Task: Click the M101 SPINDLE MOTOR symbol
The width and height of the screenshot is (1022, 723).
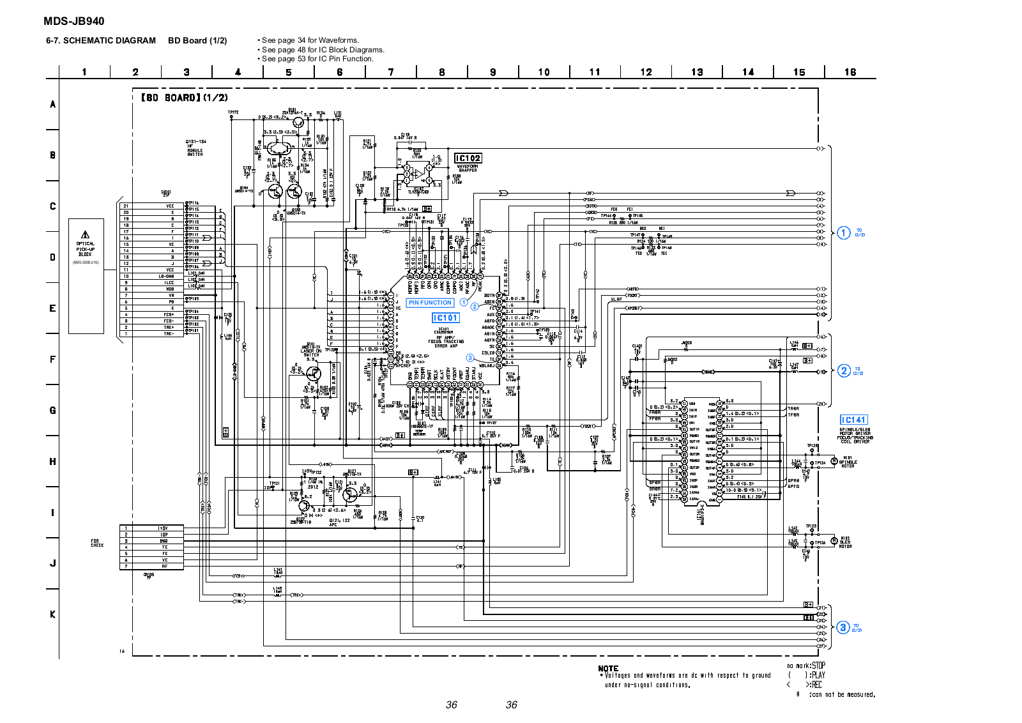Action: 834,461
